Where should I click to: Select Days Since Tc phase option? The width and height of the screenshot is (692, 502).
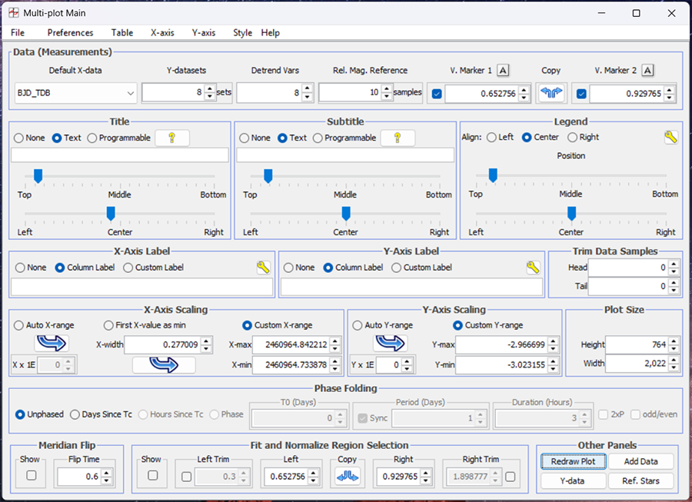coord(75,414)
